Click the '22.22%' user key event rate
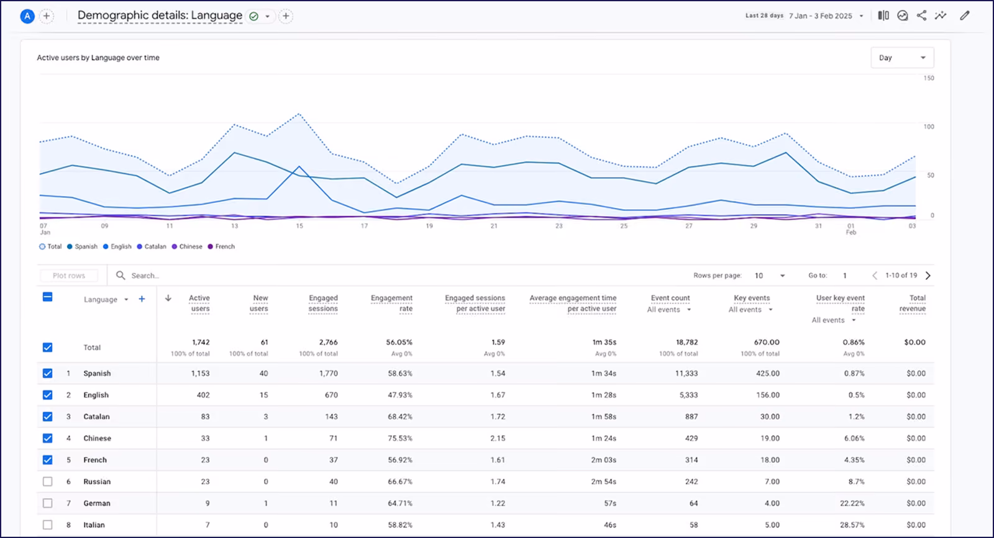 point(852,503)
